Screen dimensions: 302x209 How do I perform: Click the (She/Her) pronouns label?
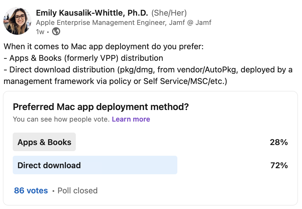[169, 13]
